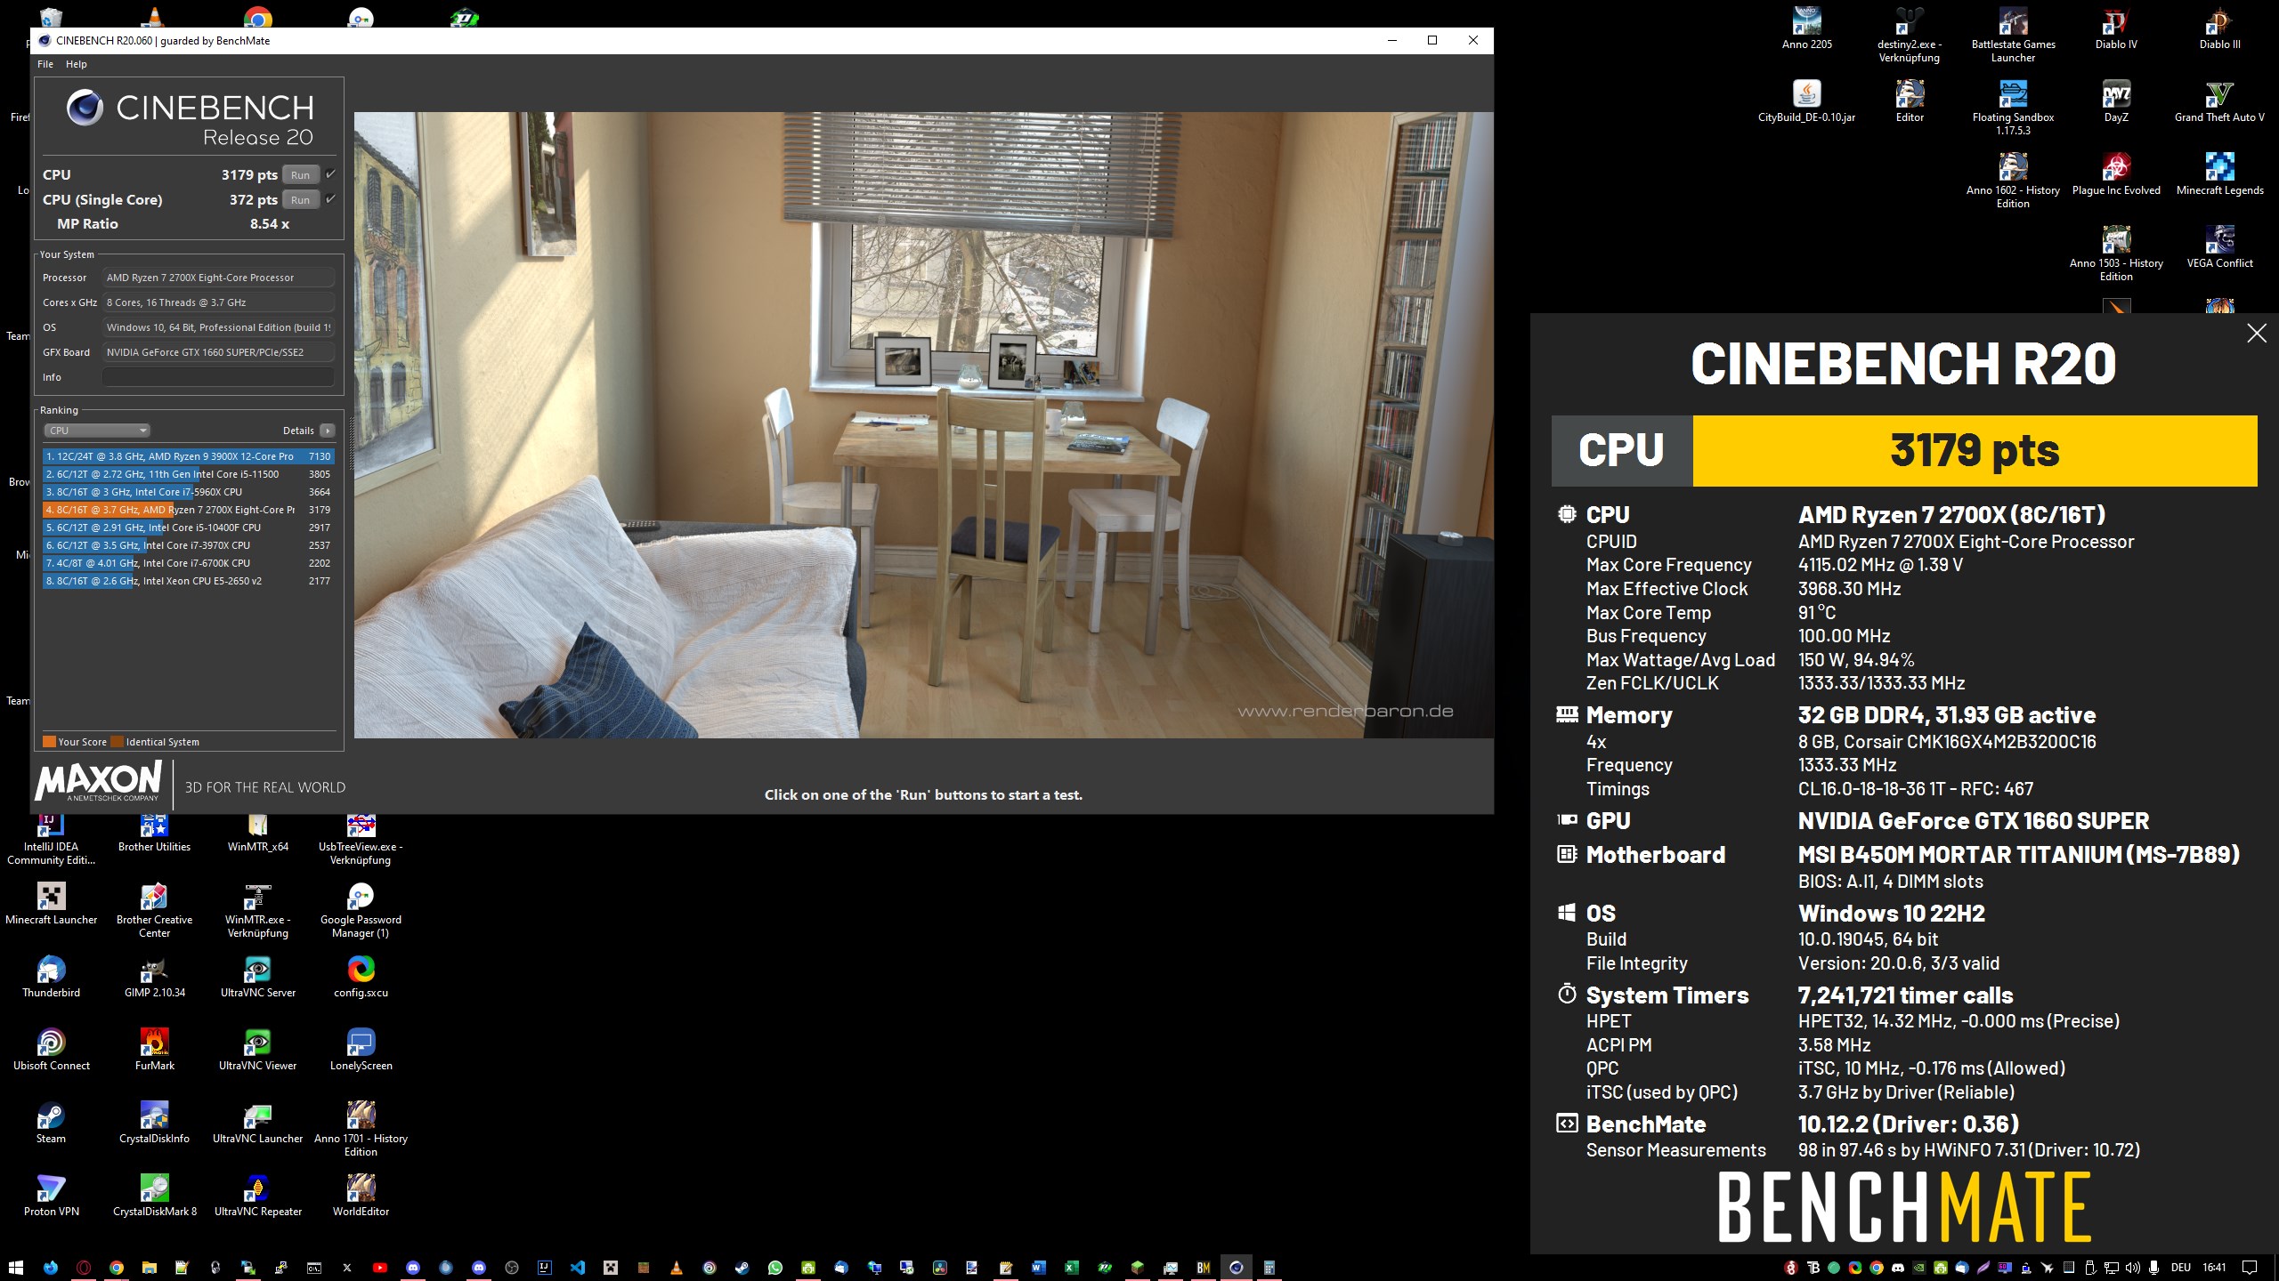Screen dimensions: 2279x1281
Task: Open FurMark desktop icon
Action: tap(154, 1050)
